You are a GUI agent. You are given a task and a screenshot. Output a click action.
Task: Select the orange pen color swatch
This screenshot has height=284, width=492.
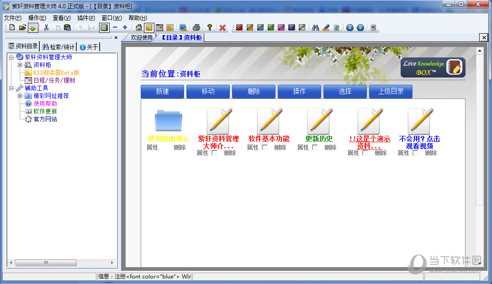(250, 27)
